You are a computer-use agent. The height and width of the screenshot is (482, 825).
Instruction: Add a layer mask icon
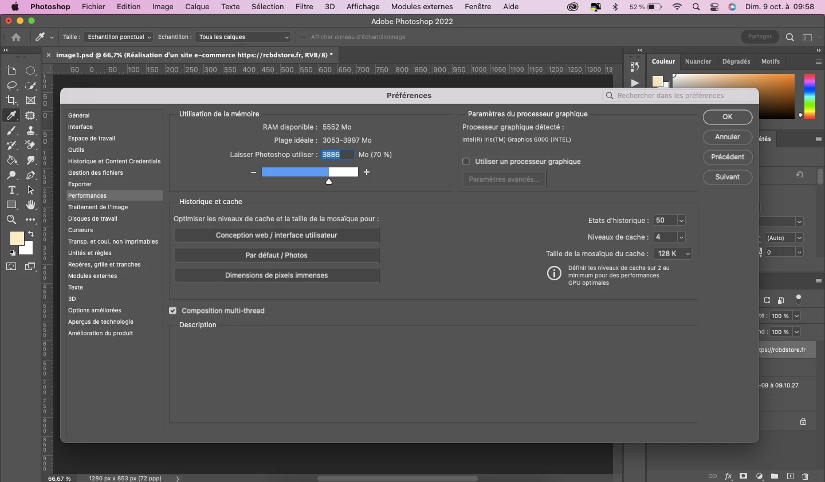[744, 476]
